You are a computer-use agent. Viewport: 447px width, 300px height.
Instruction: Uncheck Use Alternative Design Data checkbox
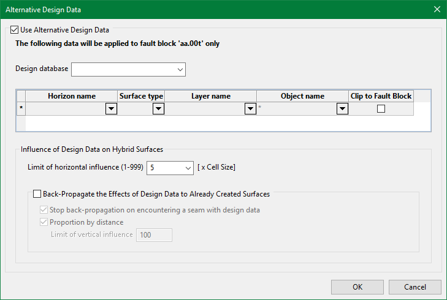[x=15, y=29]
